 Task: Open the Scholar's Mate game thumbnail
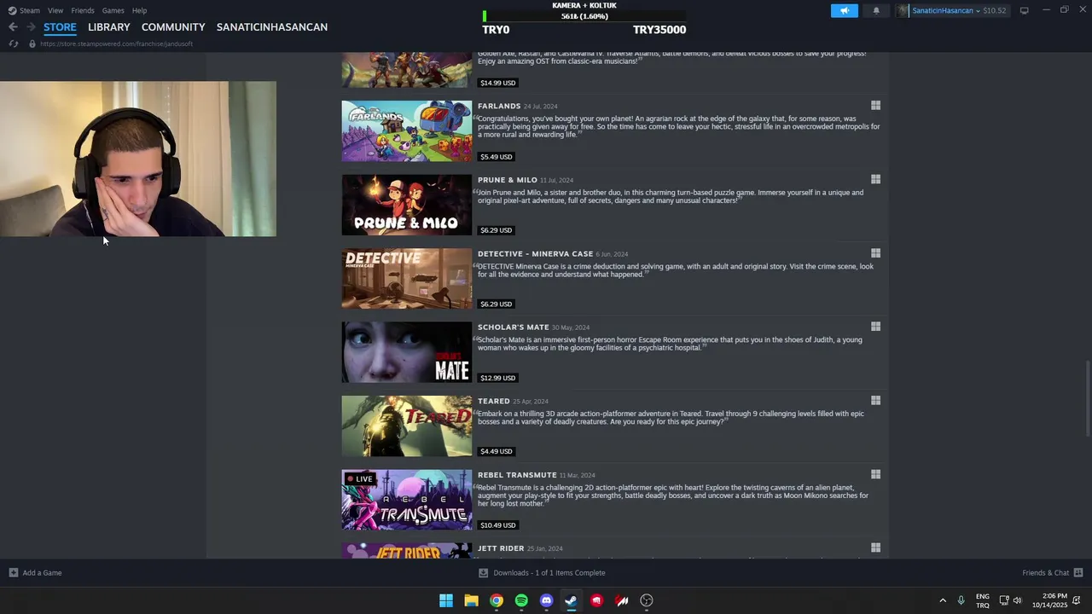pos(406,352)
